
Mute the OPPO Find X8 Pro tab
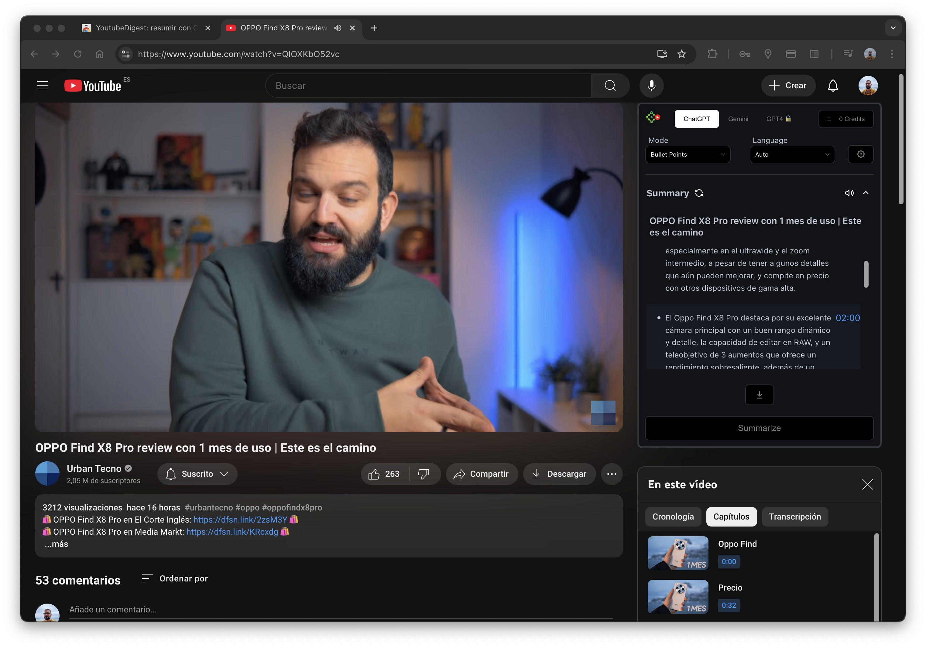338,28
